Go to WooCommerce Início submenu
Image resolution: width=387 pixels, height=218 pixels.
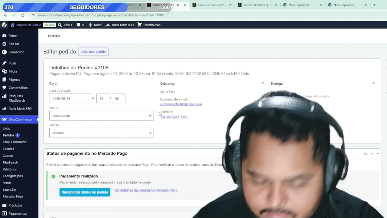(x=7, y=128)
